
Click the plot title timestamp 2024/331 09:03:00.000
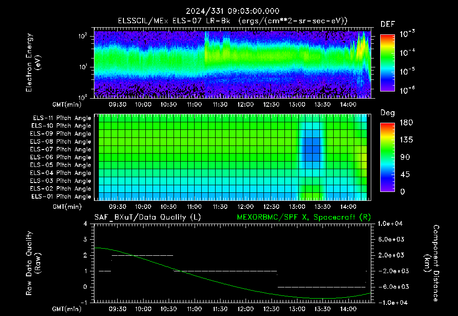point(233,11)
